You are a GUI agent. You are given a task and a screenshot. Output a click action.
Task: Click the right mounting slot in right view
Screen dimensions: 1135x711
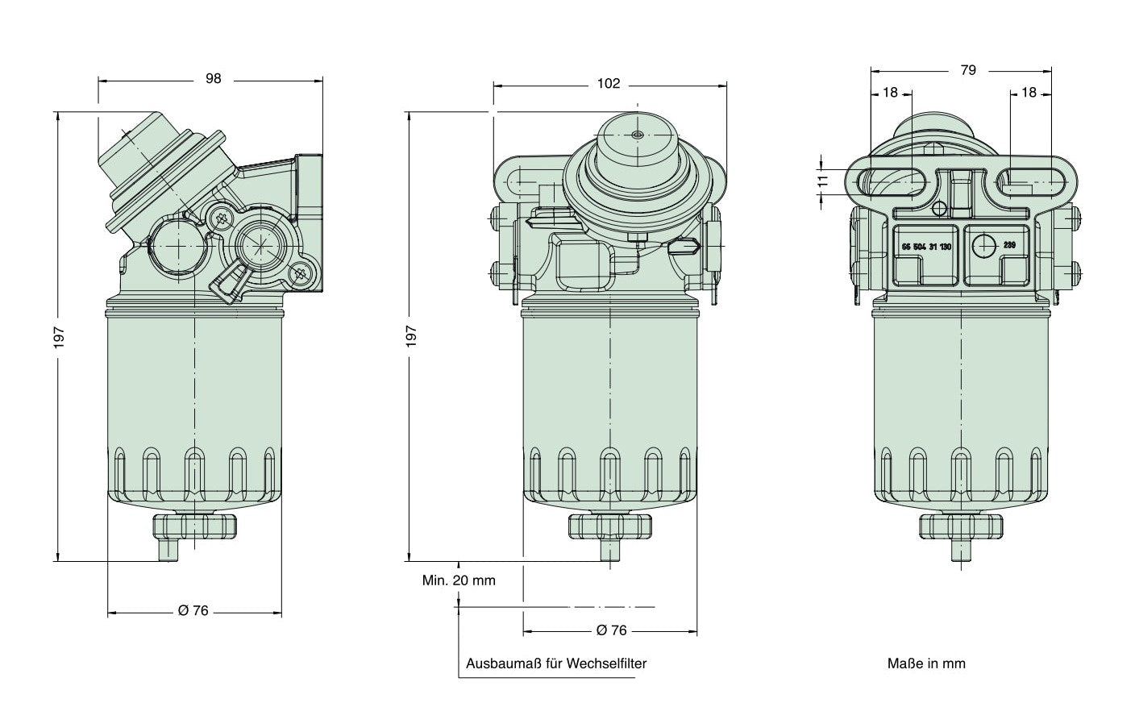pos(1031,182)
